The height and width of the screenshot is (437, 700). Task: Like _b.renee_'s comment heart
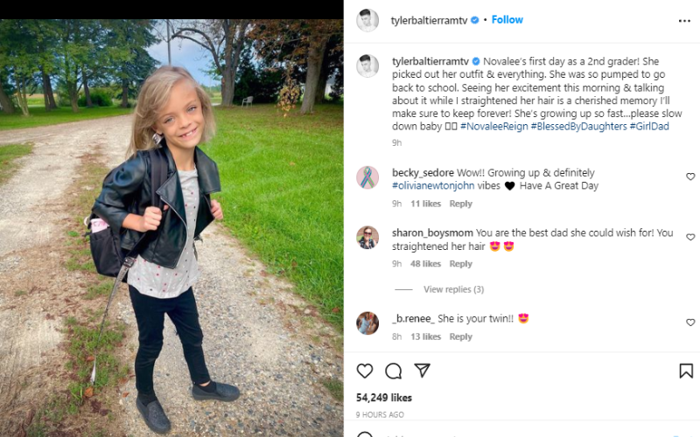coord(690,323)
